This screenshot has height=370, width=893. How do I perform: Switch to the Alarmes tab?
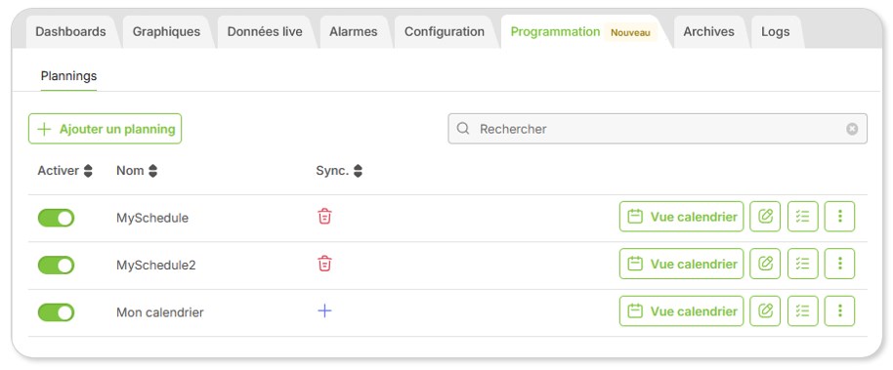[x=353, y=32]
